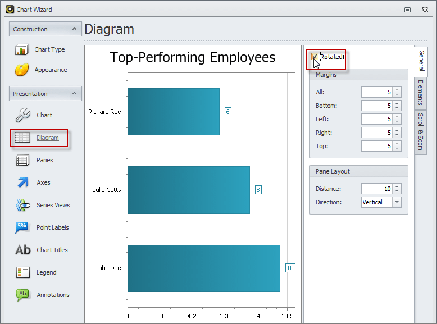This screenshot has height=324, width=437.
Task: Open the Direction dropdown
Action: 397,202
